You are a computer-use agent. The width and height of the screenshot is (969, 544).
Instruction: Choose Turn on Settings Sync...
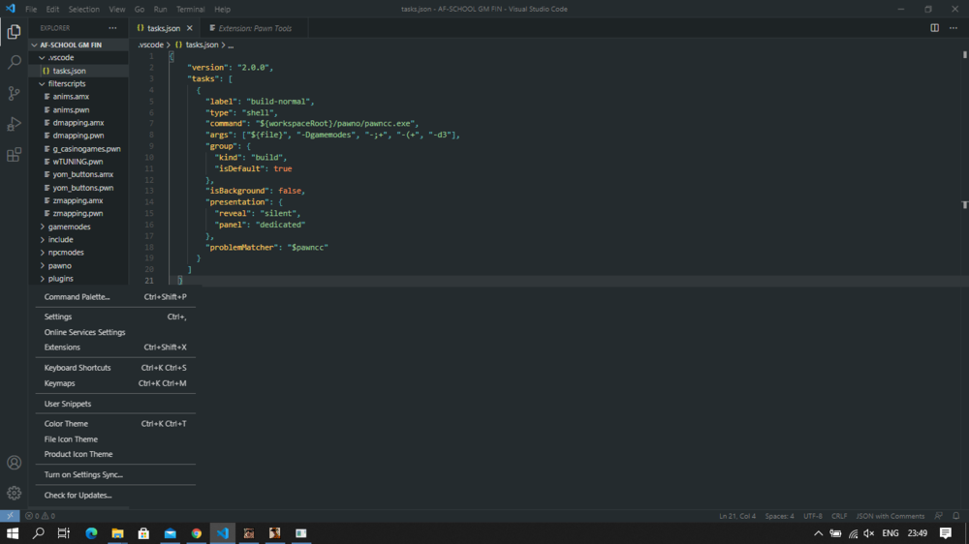(x=115, y=475)
